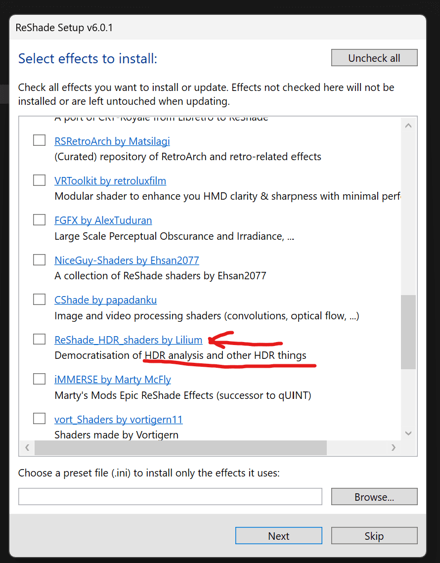Open the FGFX by AlexTuduran link
The width and height of the screenshot is (440, 563).
coord(103,220)
